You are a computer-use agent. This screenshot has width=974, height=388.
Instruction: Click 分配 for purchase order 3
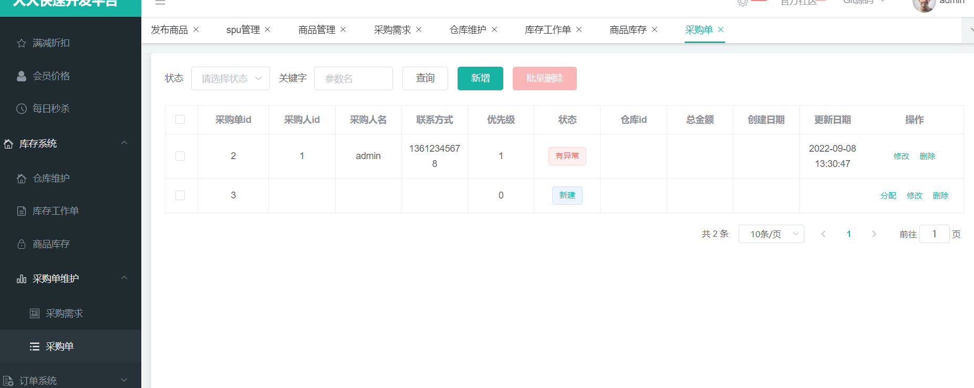(x=888, y=195)
